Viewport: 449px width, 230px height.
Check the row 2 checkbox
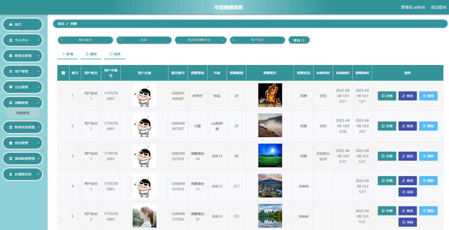click(63, 126)
